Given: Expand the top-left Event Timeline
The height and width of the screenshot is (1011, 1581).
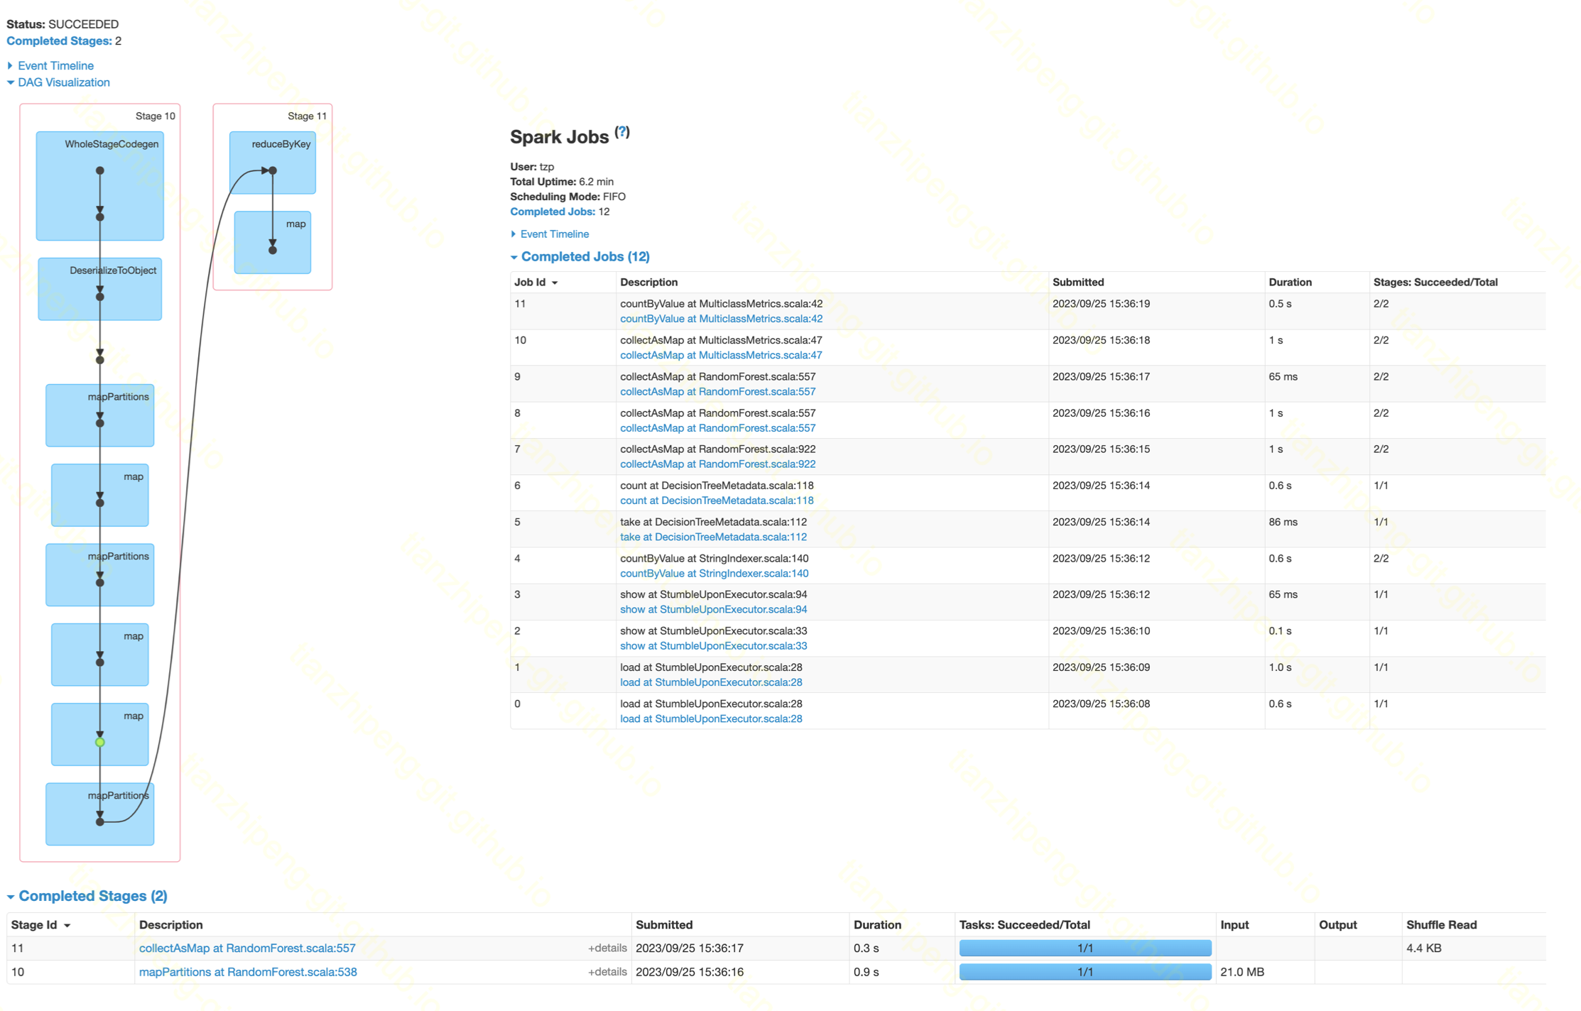Looking at the screenshot, I should click(x=55, y=65).
